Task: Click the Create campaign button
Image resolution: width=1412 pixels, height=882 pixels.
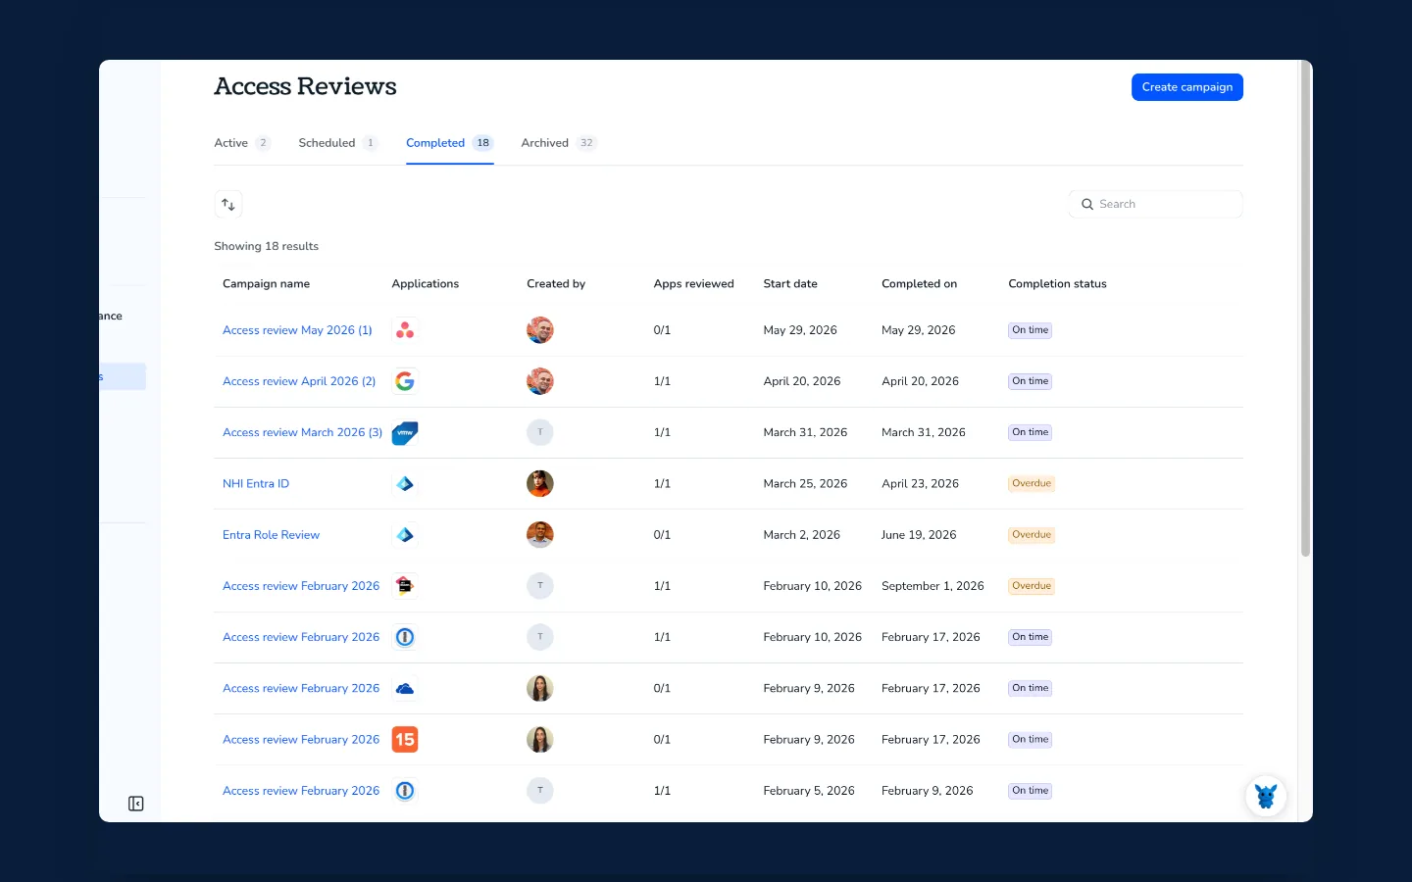Action: 1187,87
